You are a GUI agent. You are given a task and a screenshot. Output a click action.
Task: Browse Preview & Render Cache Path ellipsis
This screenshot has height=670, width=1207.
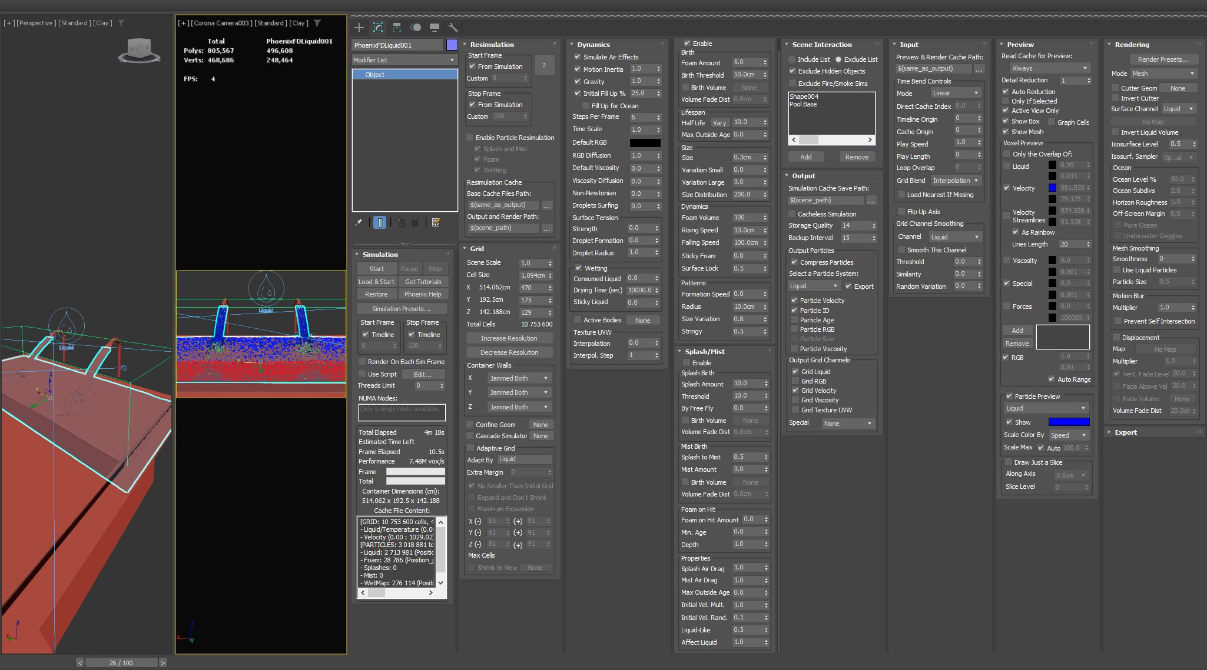click(x=979, y=69)
